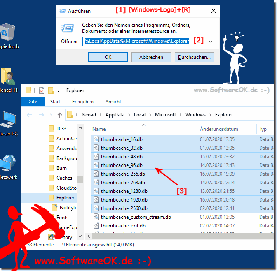Go forward with the right arrow button
The height and width of the screenshot is (271, 277).
[42, 115]
